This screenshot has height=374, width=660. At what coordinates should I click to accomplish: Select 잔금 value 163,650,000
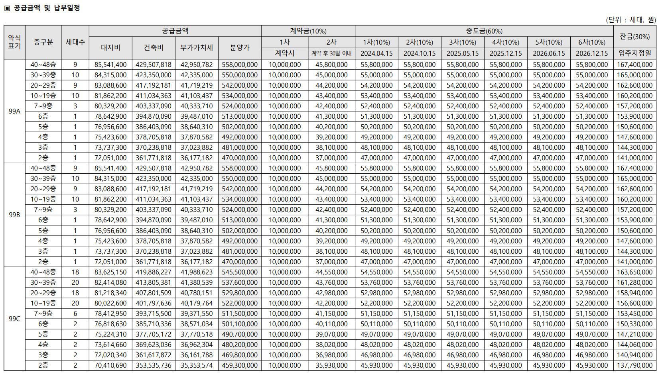tap(635, 272)
